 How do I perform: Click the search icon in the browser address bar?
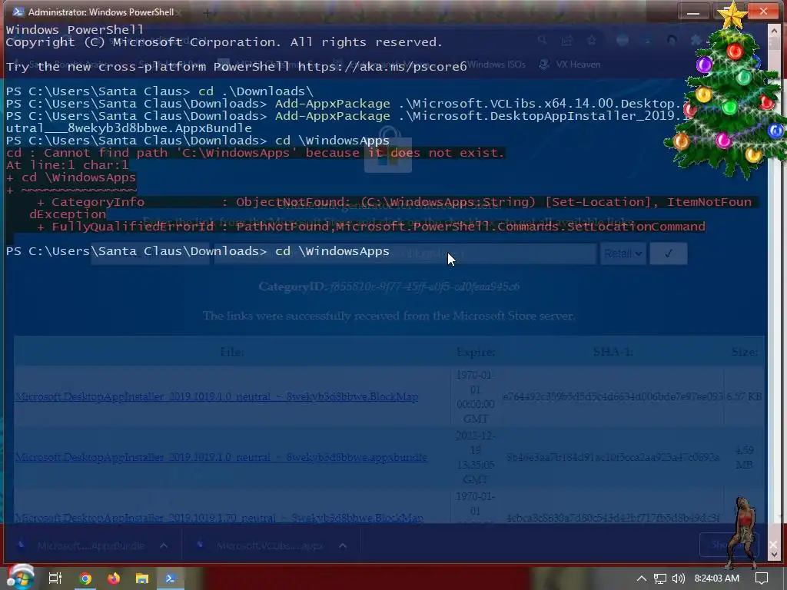pos(543,40)
